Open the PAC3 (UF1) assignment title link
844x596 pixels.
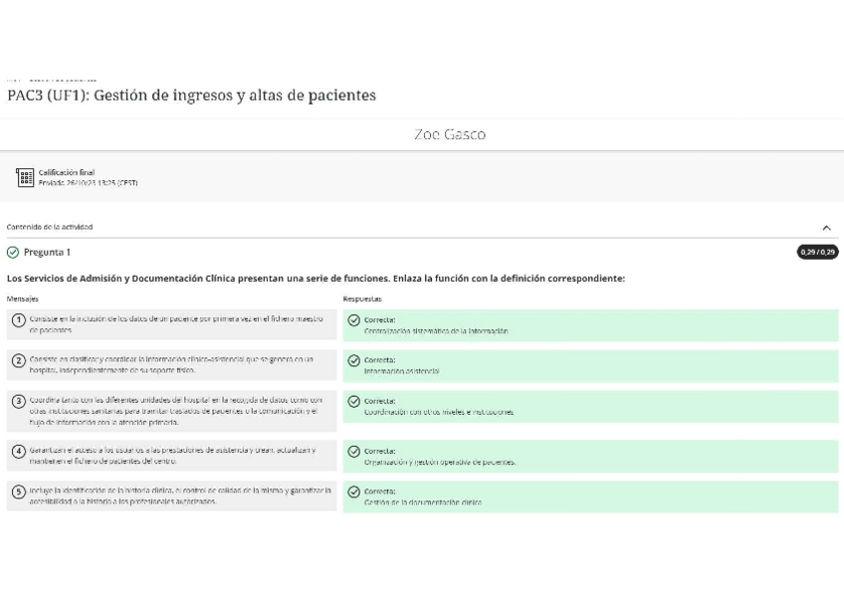coord(190,96)
